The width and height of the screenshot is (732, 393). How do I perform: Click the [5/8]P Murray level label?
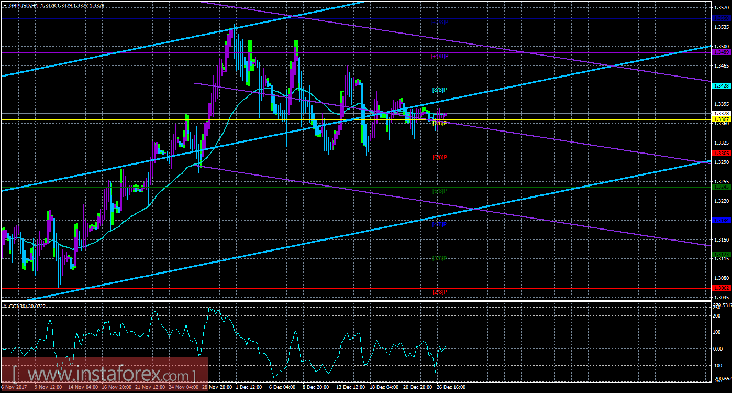click(439, 191)
